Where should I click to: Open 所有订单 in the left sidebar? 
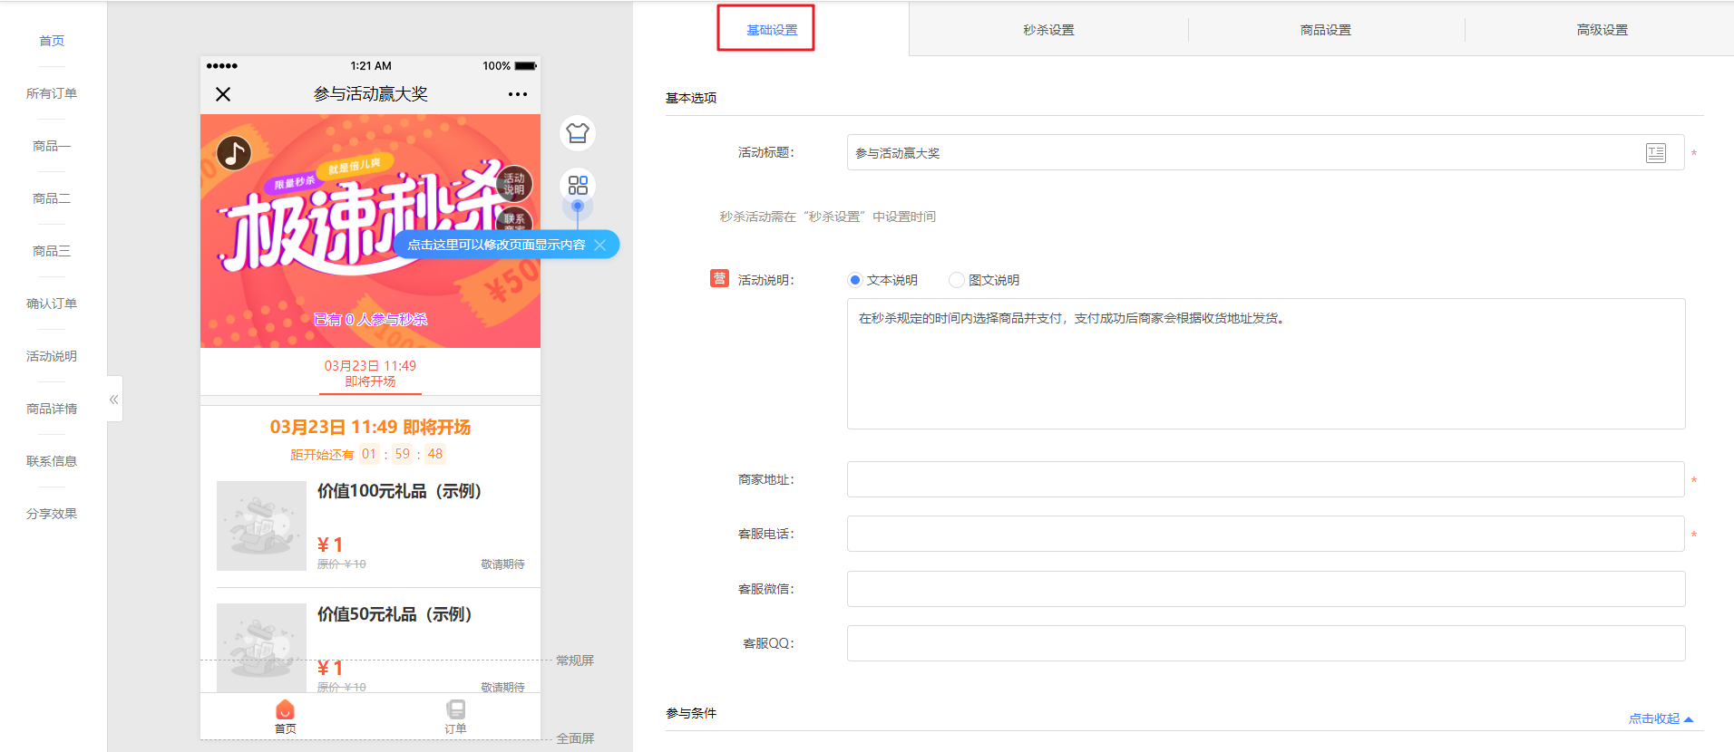coord(52,93)
